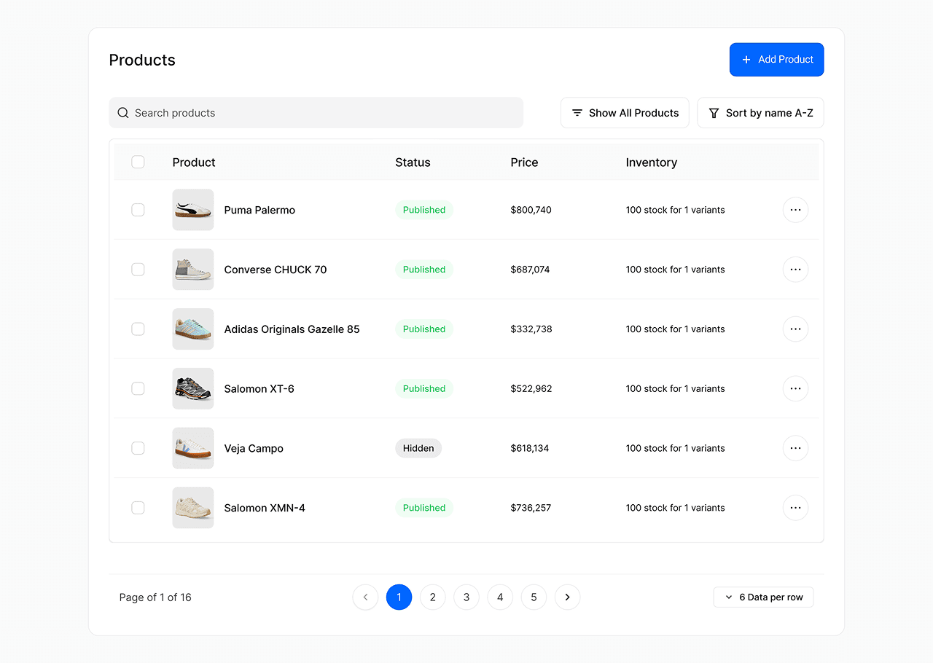Navigate to page 5

(534, 597)
